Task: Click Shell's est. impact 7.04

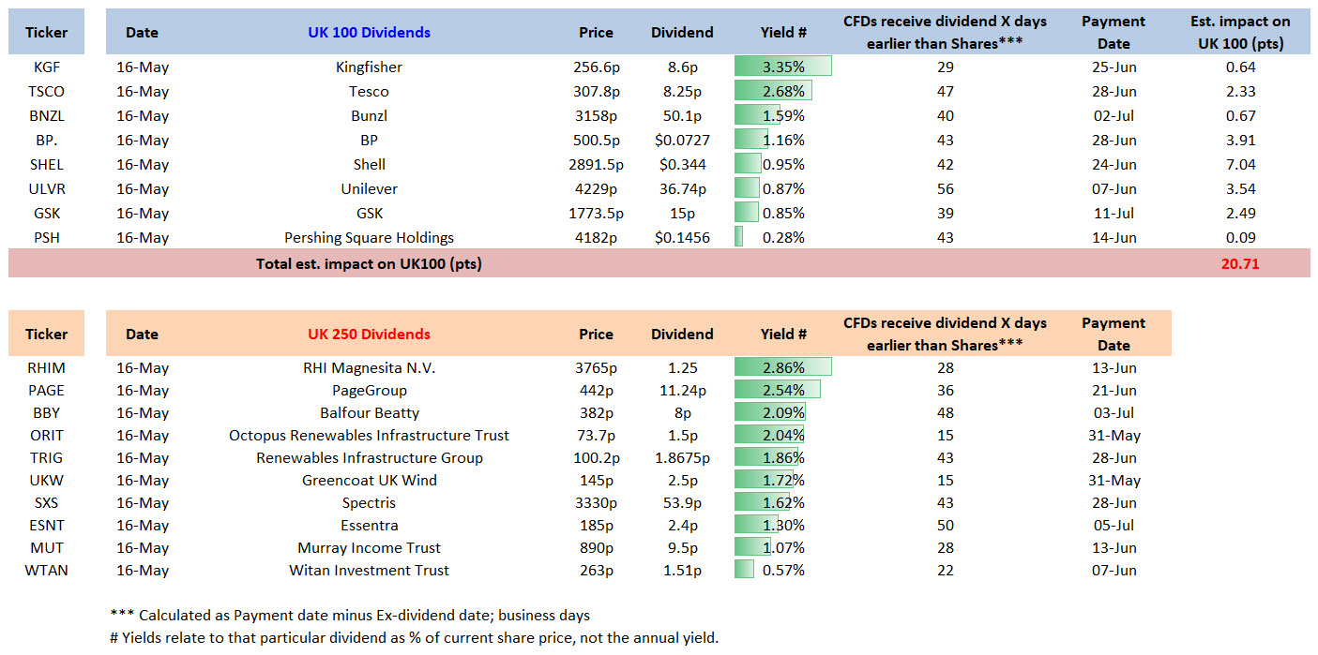Action: [1239, 165]
